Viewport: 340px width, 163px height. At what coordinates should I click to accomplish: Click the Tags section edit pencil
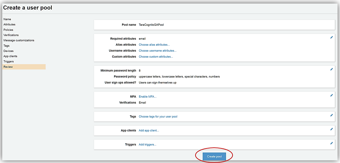coord(331,115)
